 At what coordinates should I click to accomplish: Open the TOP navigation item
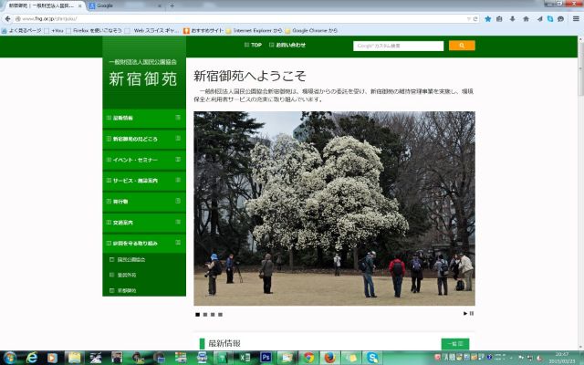point(253,45)
